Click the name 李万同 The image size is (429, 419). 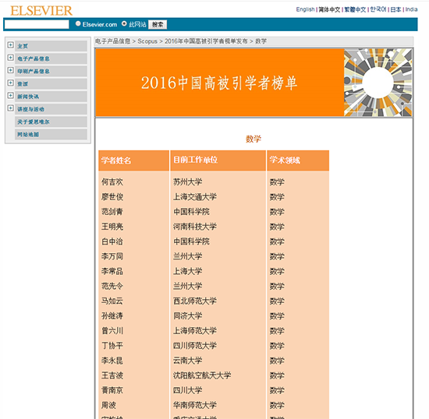112,256
